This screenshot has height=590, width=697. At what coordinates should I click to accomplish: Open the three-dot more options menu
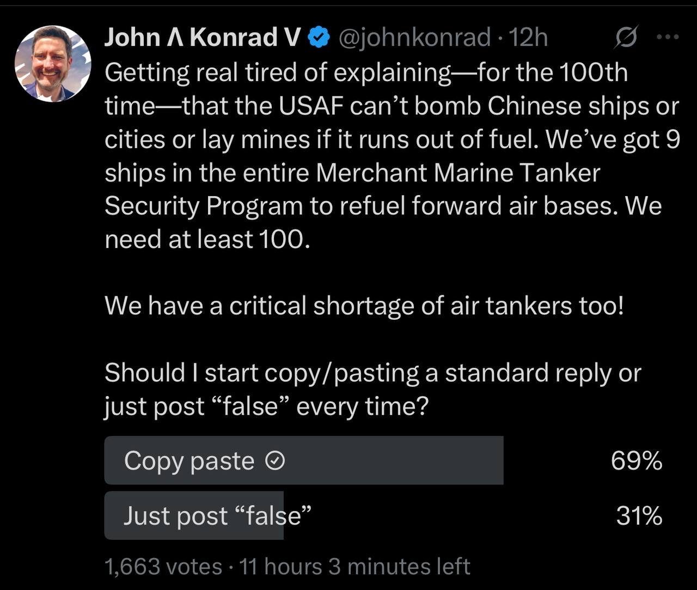(668, 38)
